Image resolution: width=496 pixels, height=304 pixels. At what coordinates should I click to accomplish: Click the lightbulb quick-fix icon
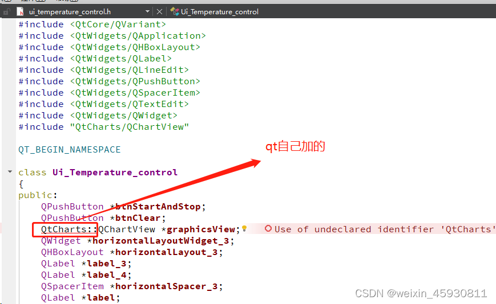coord(244,229)
